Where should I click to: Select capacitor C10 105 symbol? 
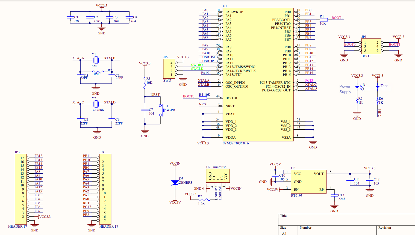coord(275,175)
